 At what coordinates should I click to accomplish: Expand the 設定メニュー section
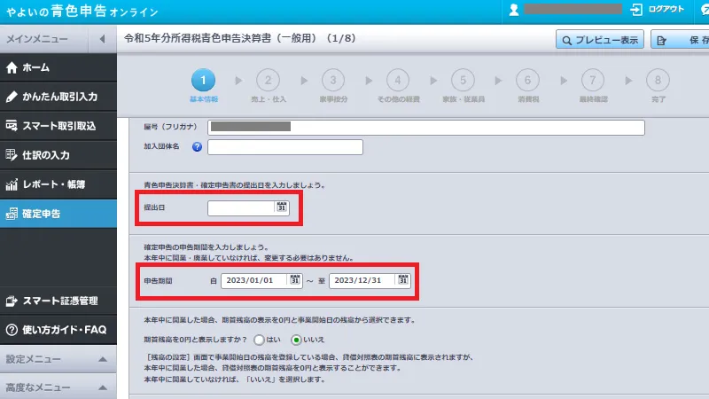[58, 359]
